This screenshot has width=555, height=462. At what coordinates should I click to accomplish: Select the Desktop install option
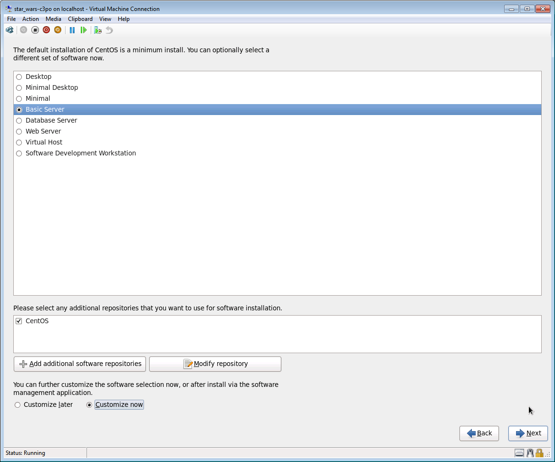(x=19, y=77)
